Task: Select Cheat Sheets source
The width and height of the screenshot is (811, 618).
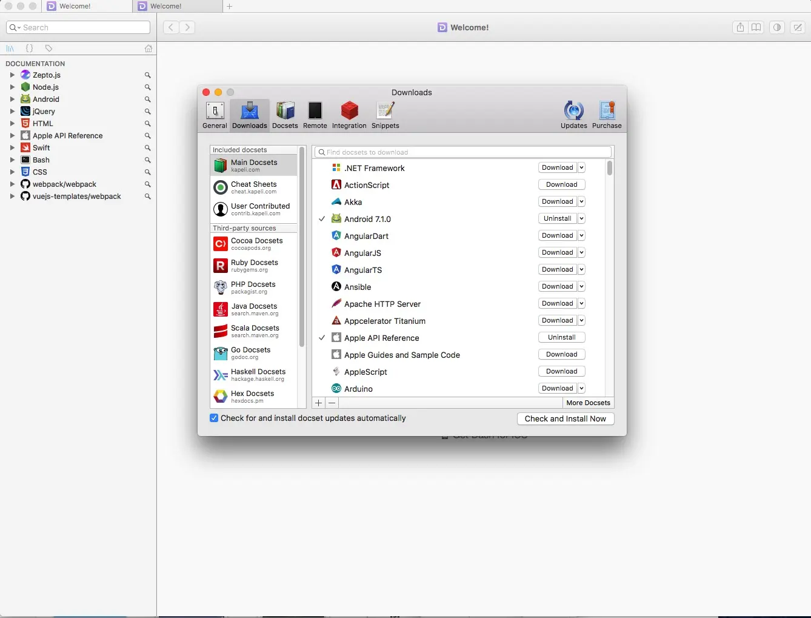Action: pos(254,187)
